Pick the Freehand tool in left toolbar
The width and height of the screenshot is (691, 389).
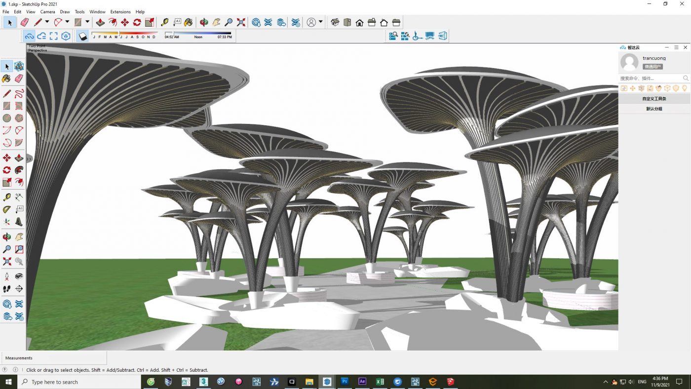(19, 94)
